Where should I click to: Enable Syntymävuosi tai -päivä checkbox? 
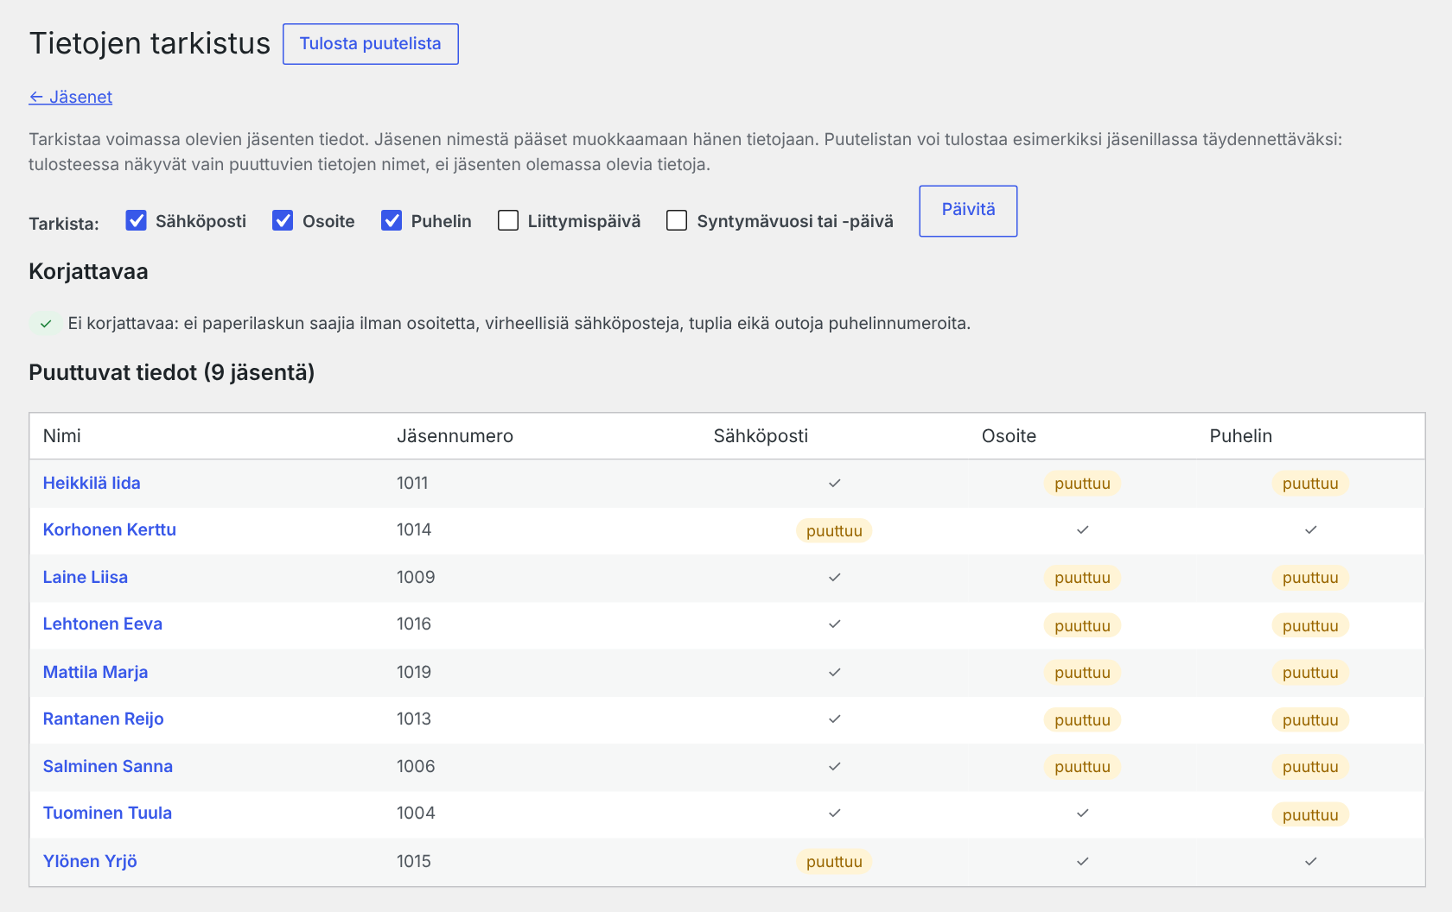[x=677, y=221]
